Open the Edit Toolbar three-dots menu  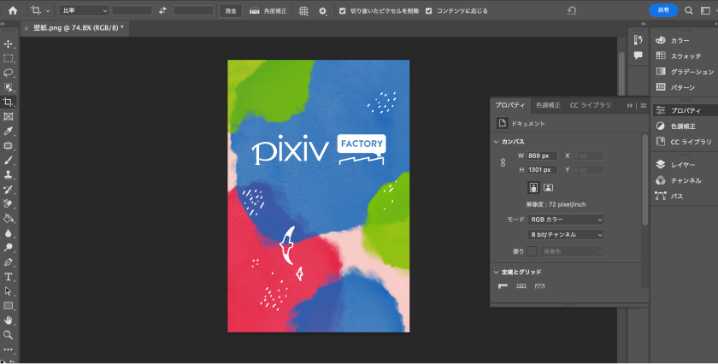pos(9,349)
